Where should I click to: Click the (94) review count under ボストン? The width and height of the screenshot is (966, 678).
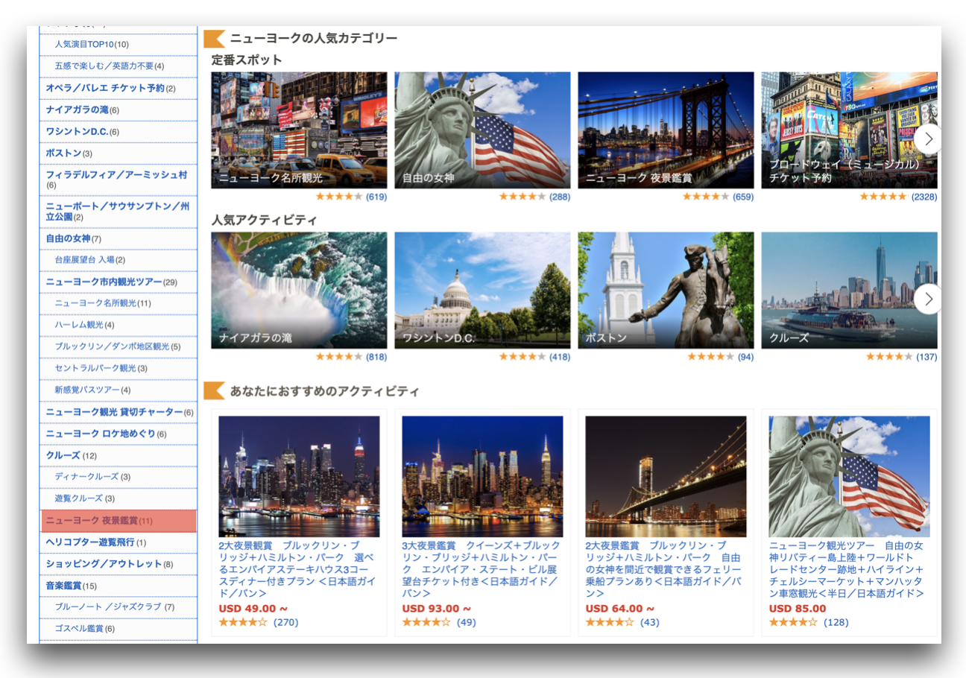745,357
